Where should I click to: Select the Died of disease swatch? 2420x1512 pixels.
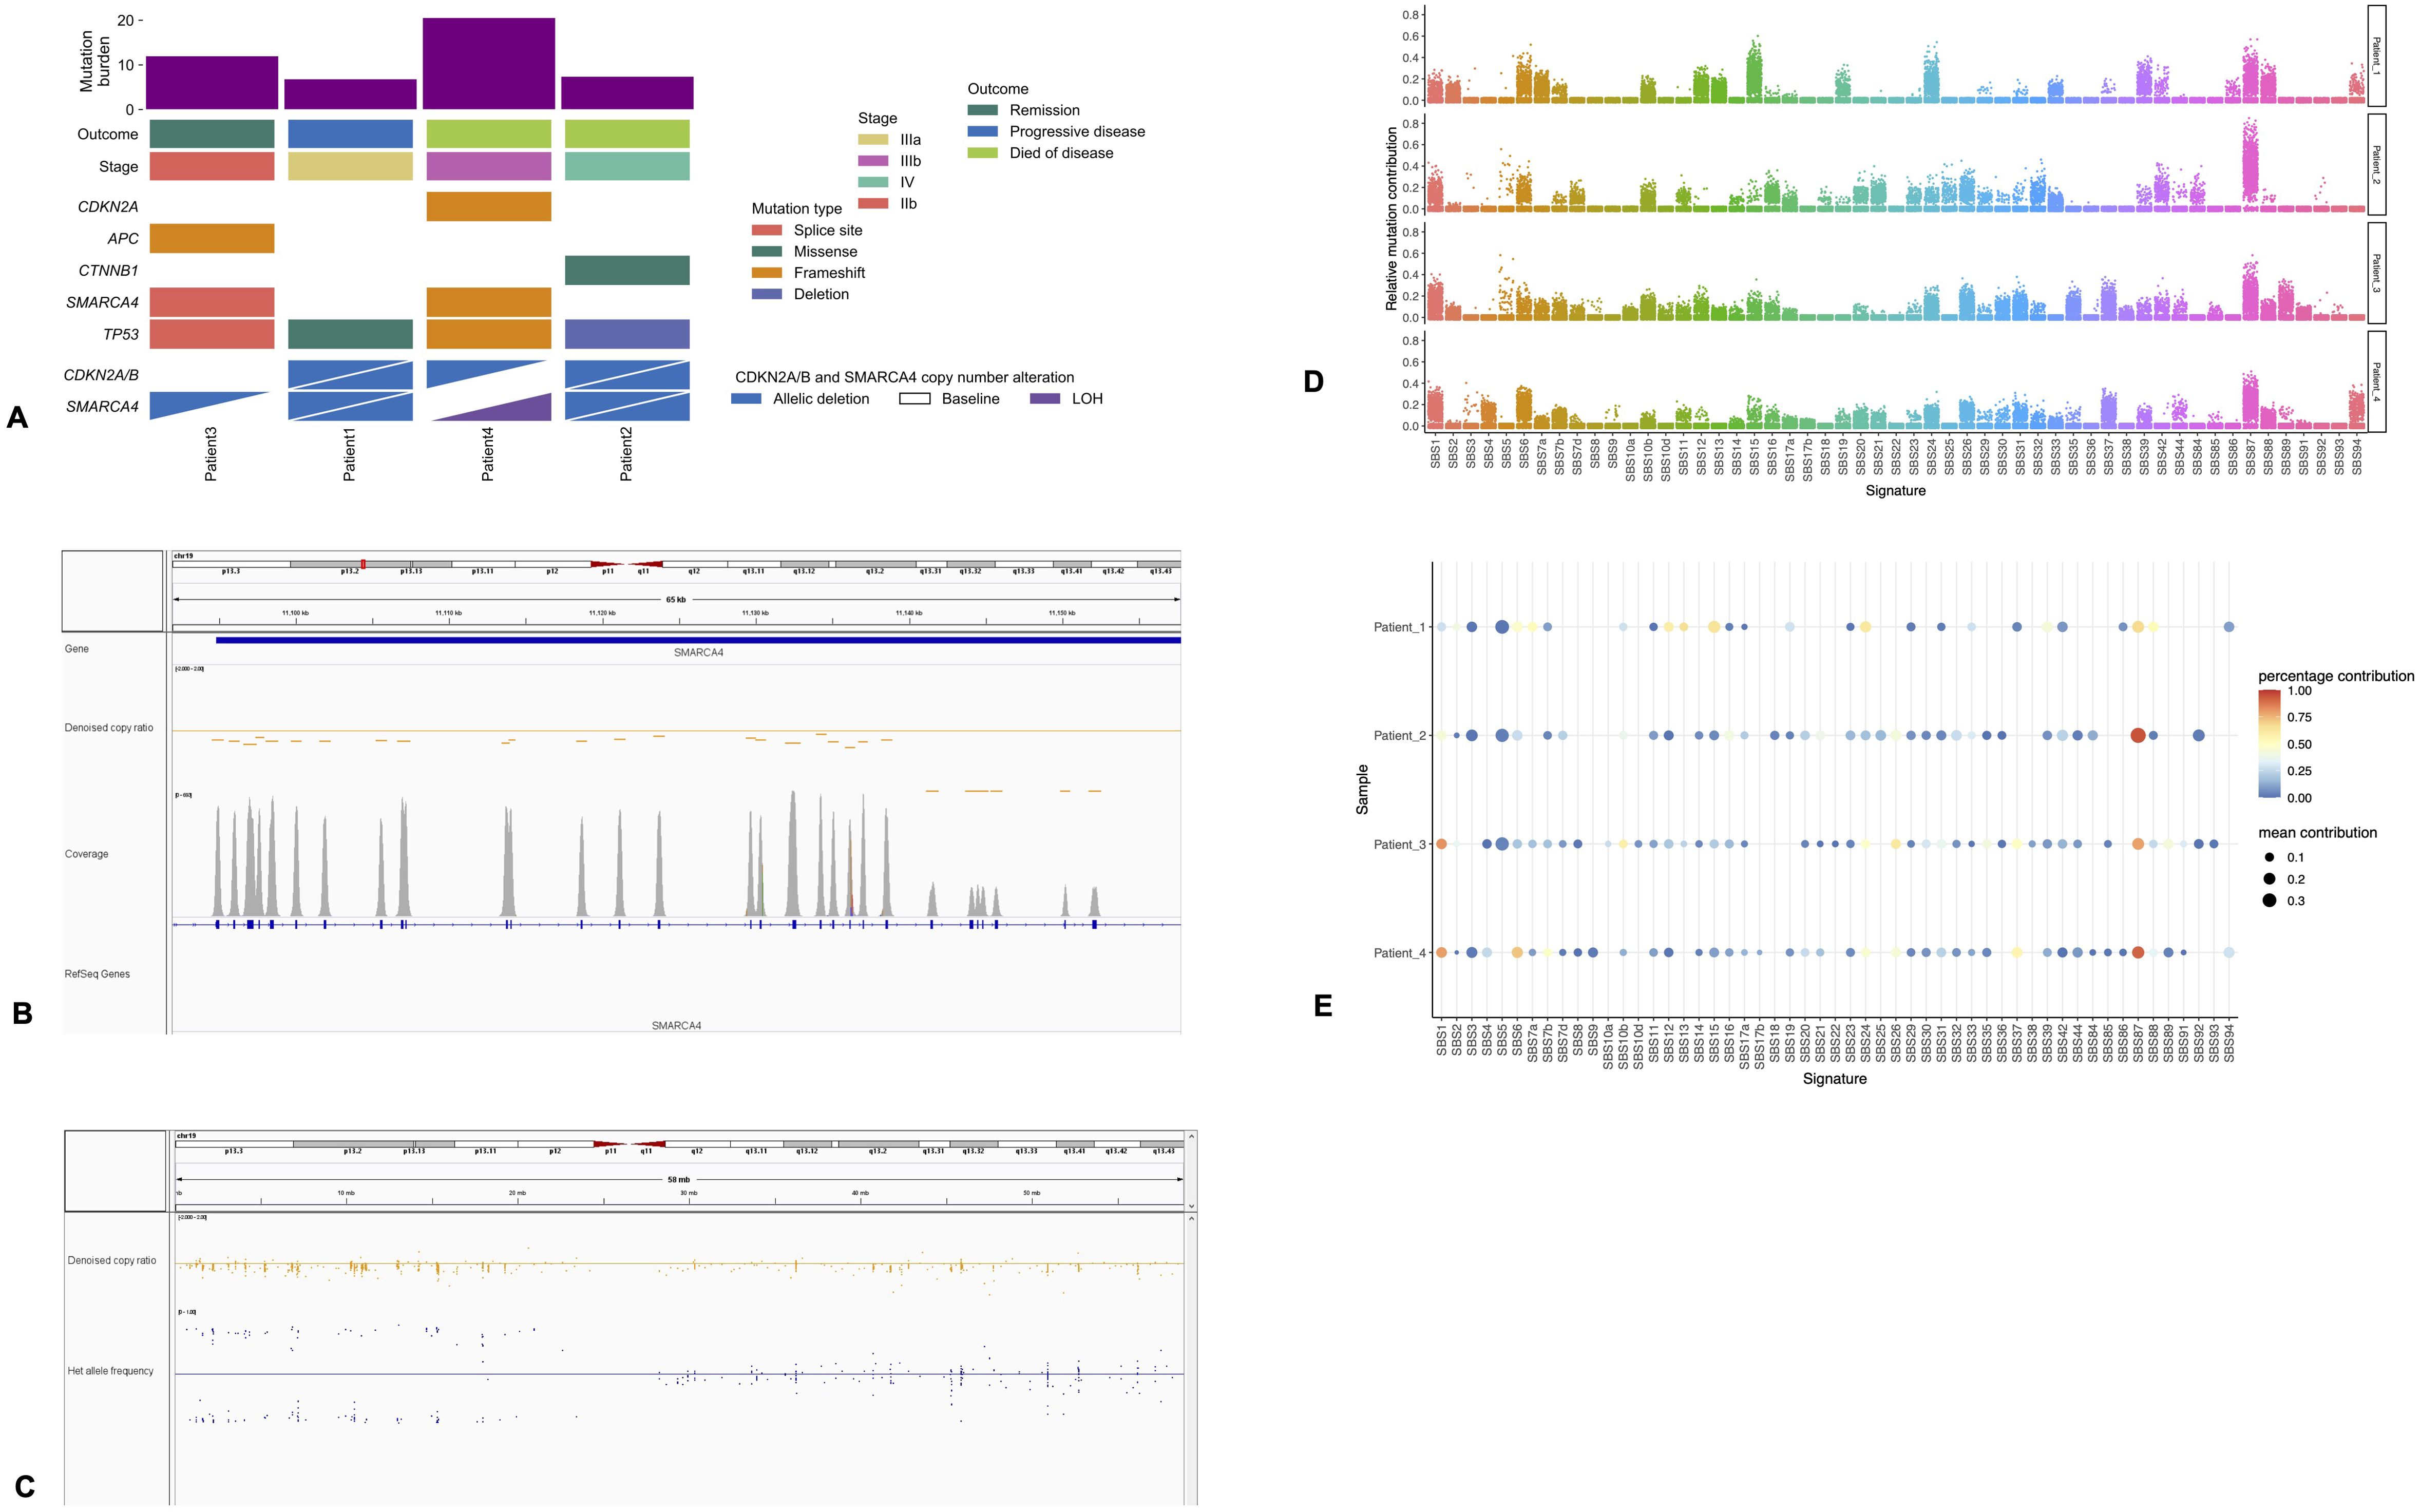(983, 153)
